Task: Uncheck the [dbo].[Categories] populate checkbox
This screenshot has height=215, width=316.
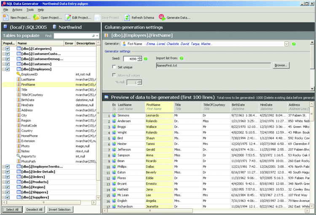Action: 8,48
